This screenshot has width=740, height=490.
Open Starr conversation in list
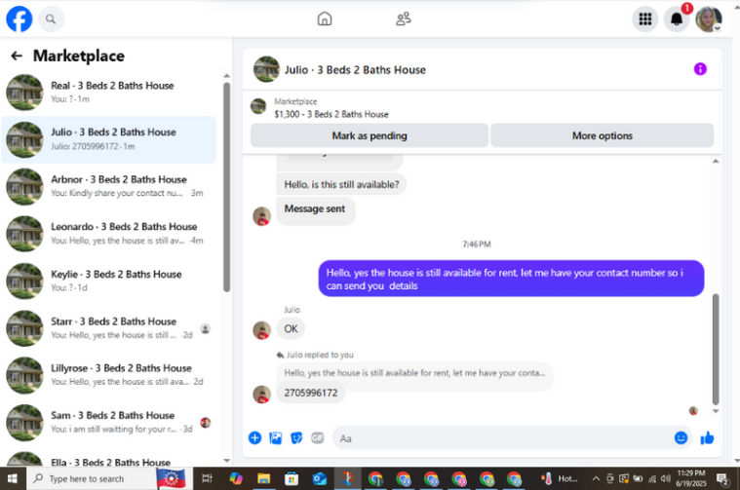pyautogui.click(x=109, y=327)
